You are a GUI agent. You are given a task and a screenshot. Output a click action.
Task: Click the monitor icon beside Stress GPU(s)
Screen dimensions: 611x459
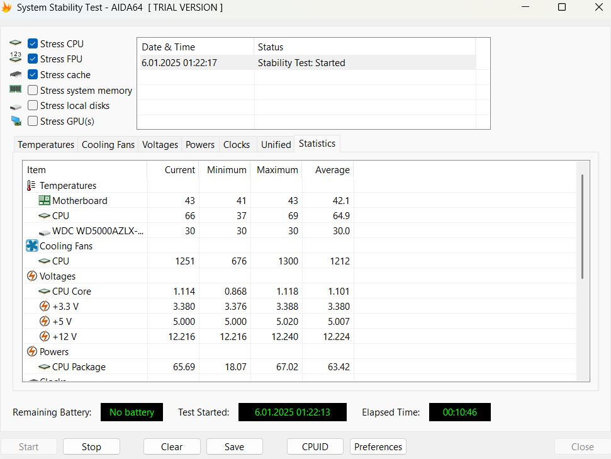pyautogui.click(x=16, y=121)
